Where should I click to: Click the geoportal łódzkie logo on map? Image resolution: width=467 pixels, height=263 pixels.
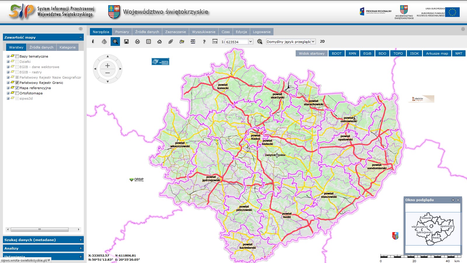pos(160,62)
